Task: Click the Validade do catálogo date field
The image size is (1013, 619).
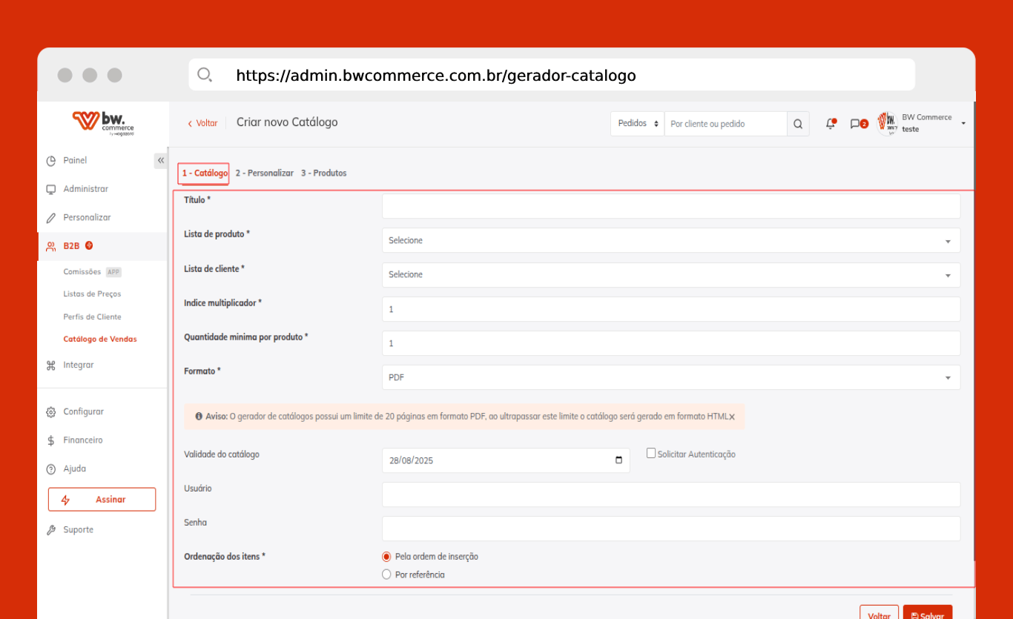Action: point(506,460)
